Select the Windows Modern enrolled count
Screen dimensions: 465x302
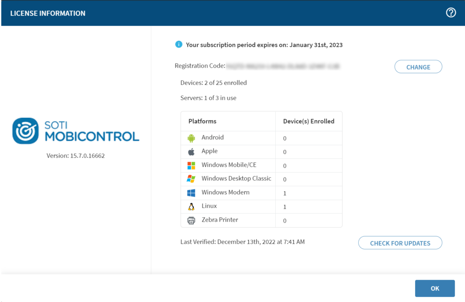point(285,193)
